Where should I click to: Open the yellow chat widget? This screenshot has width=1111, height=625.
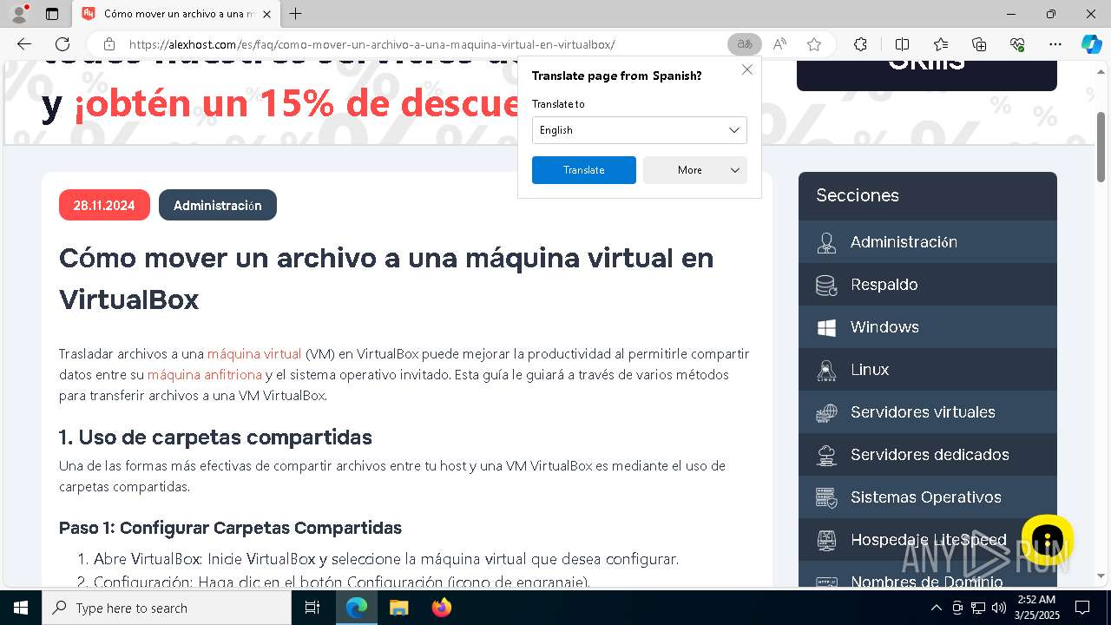point(1048,539)
